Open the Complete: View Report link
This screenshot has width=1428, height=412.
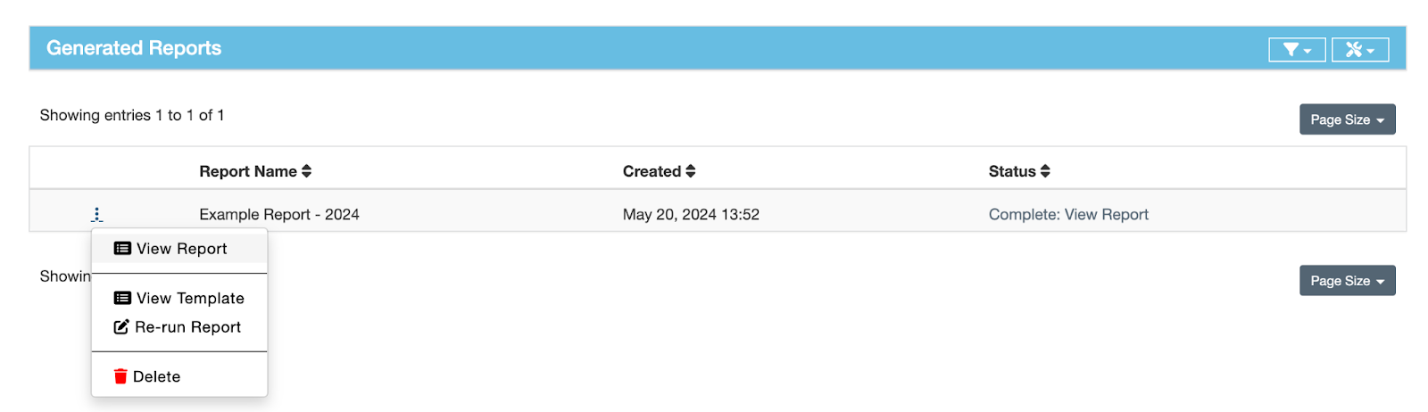tap(1067, 215)
